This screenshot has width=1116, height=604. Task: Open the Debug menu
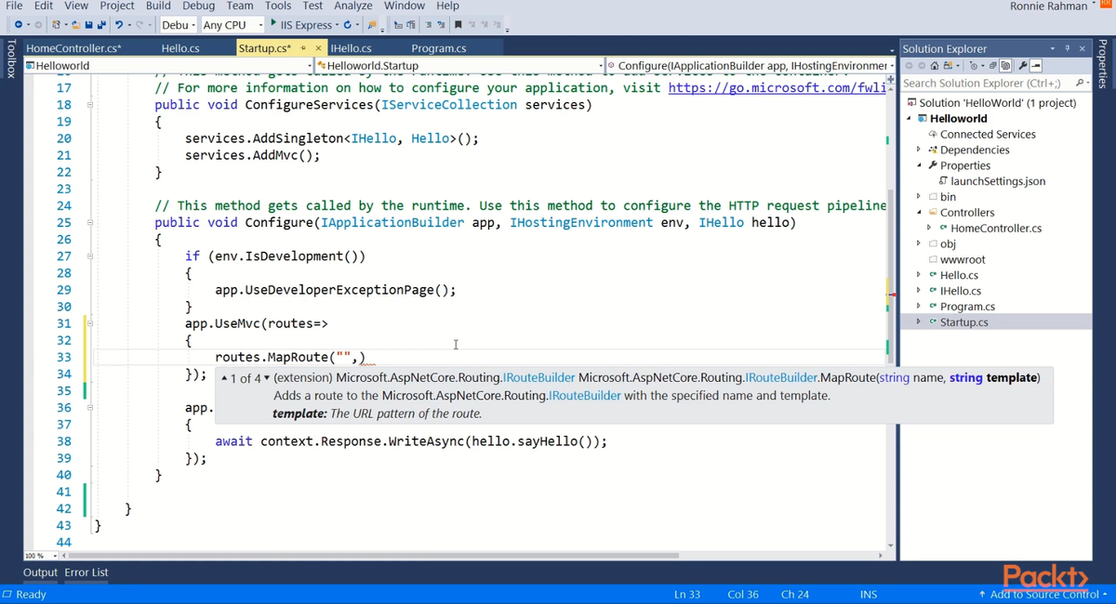[x=199, y=6]
